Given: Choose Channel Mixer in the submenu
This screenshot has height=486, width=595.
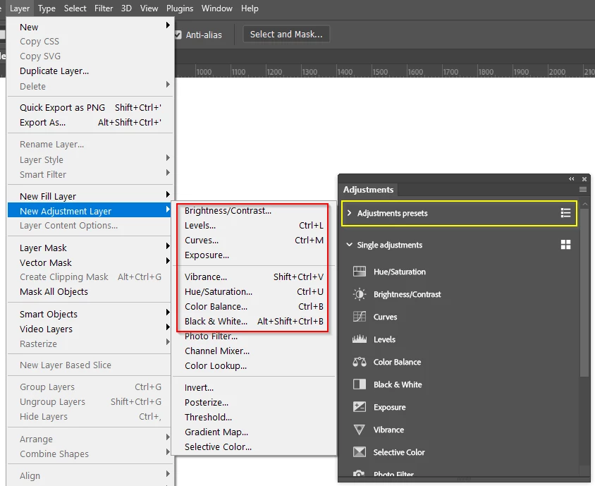Looking at the screenshot, I should (254, 351).
